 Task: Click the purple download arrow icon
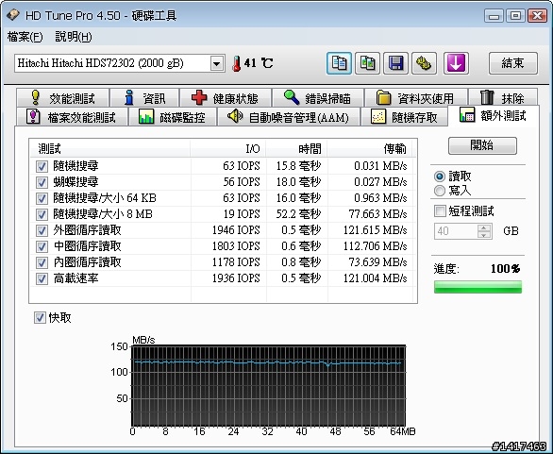[x=456, y=63]
